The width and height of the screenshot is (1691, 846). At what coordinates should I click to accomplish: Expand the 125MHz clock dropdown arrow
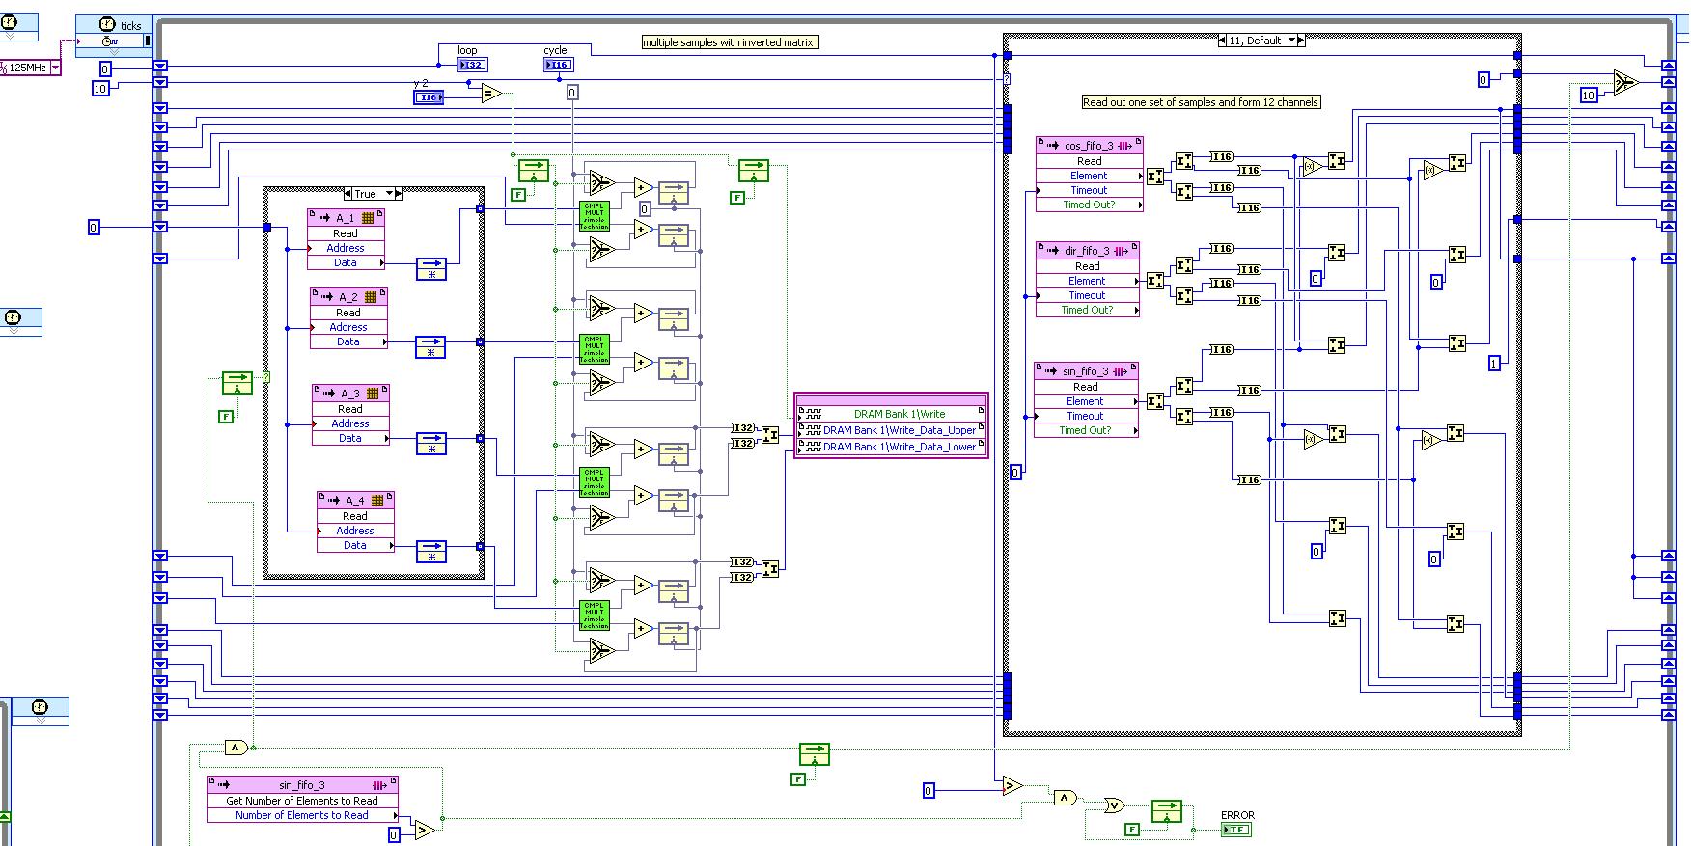[x=55, y=68]
